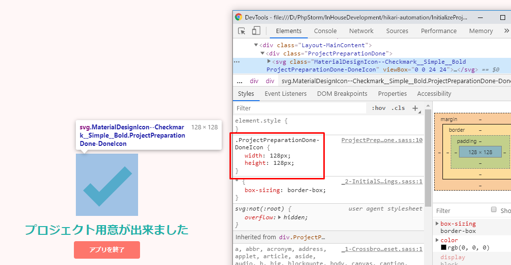The height and width of the screenshot is (265, 511).
Task: Open the Network tab
Action: click(361, 31)
